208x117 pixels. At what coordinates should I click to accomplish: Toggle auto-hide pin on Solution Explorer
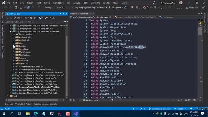pos(63,14)
